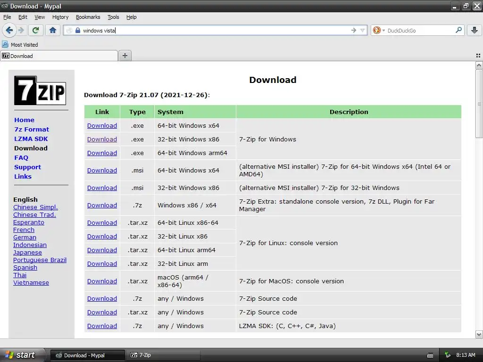
Task: Open the Tools menu
Action: [113, 17]
